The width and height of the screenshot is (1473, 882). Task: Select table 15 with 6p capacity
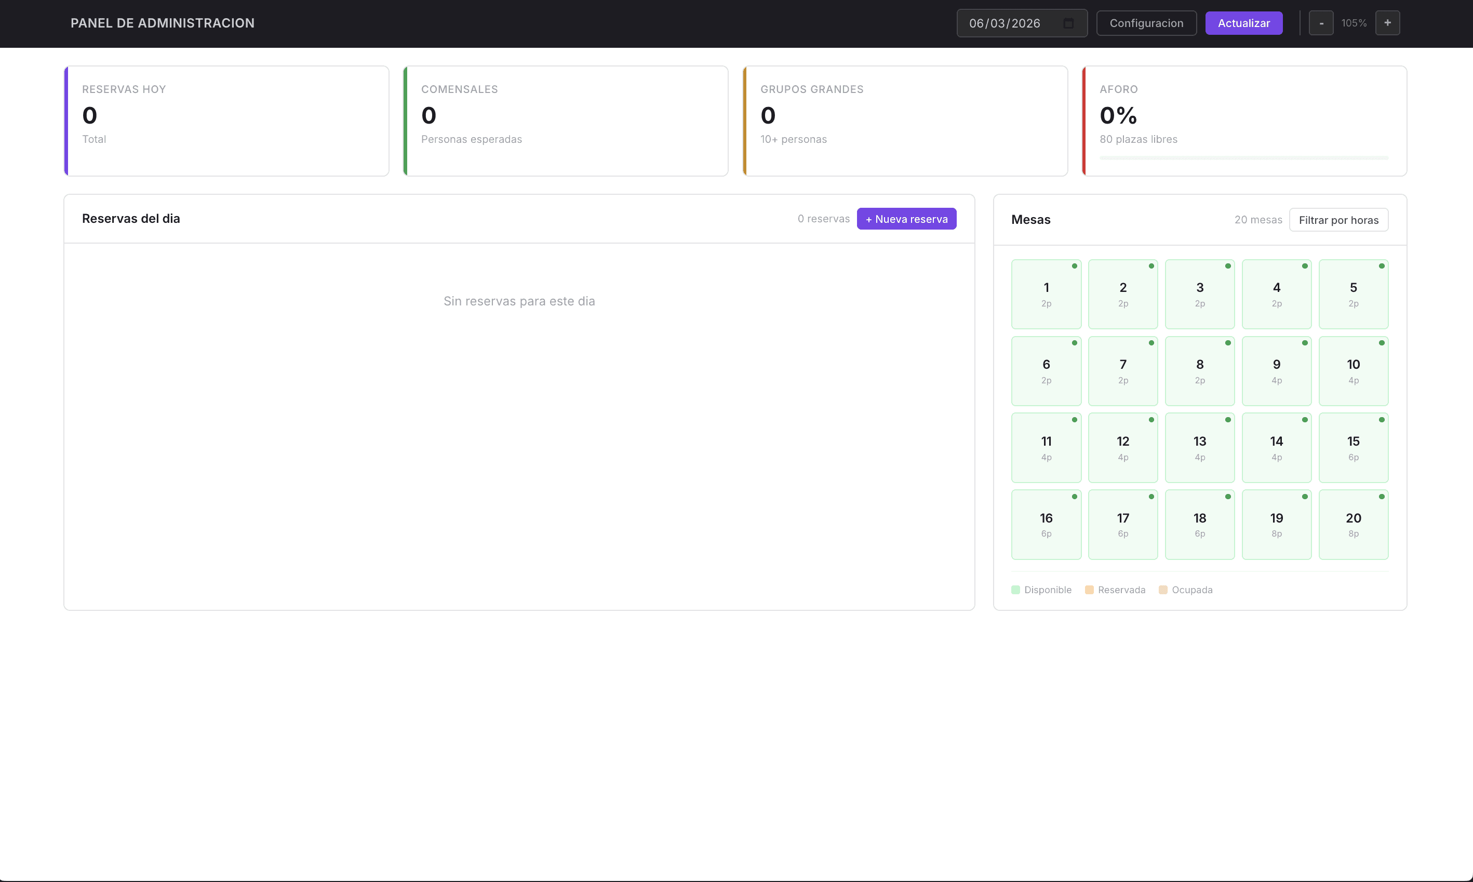(1353, 448)
